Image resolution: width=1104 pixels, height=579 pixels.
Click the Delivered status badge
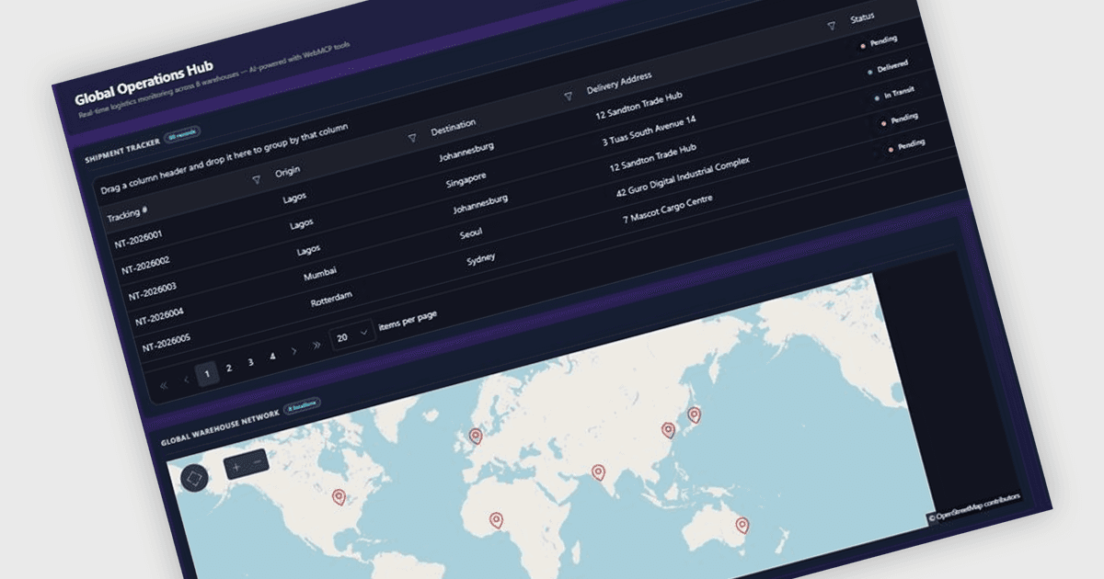coord(887,67)
